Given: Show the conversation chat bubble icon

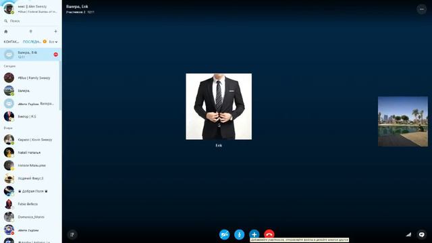Looking at the screenshot, I should 421,234.
